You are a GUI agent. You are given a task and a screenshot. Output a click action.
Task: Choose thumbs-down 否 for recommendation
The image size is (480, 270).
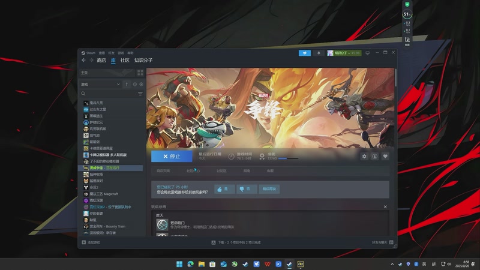click(247, 189)
